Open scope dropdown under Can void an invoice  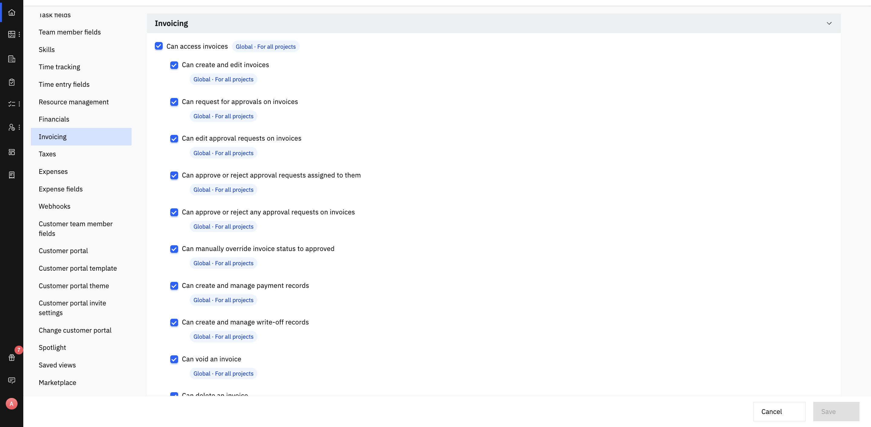coord(223,373)
